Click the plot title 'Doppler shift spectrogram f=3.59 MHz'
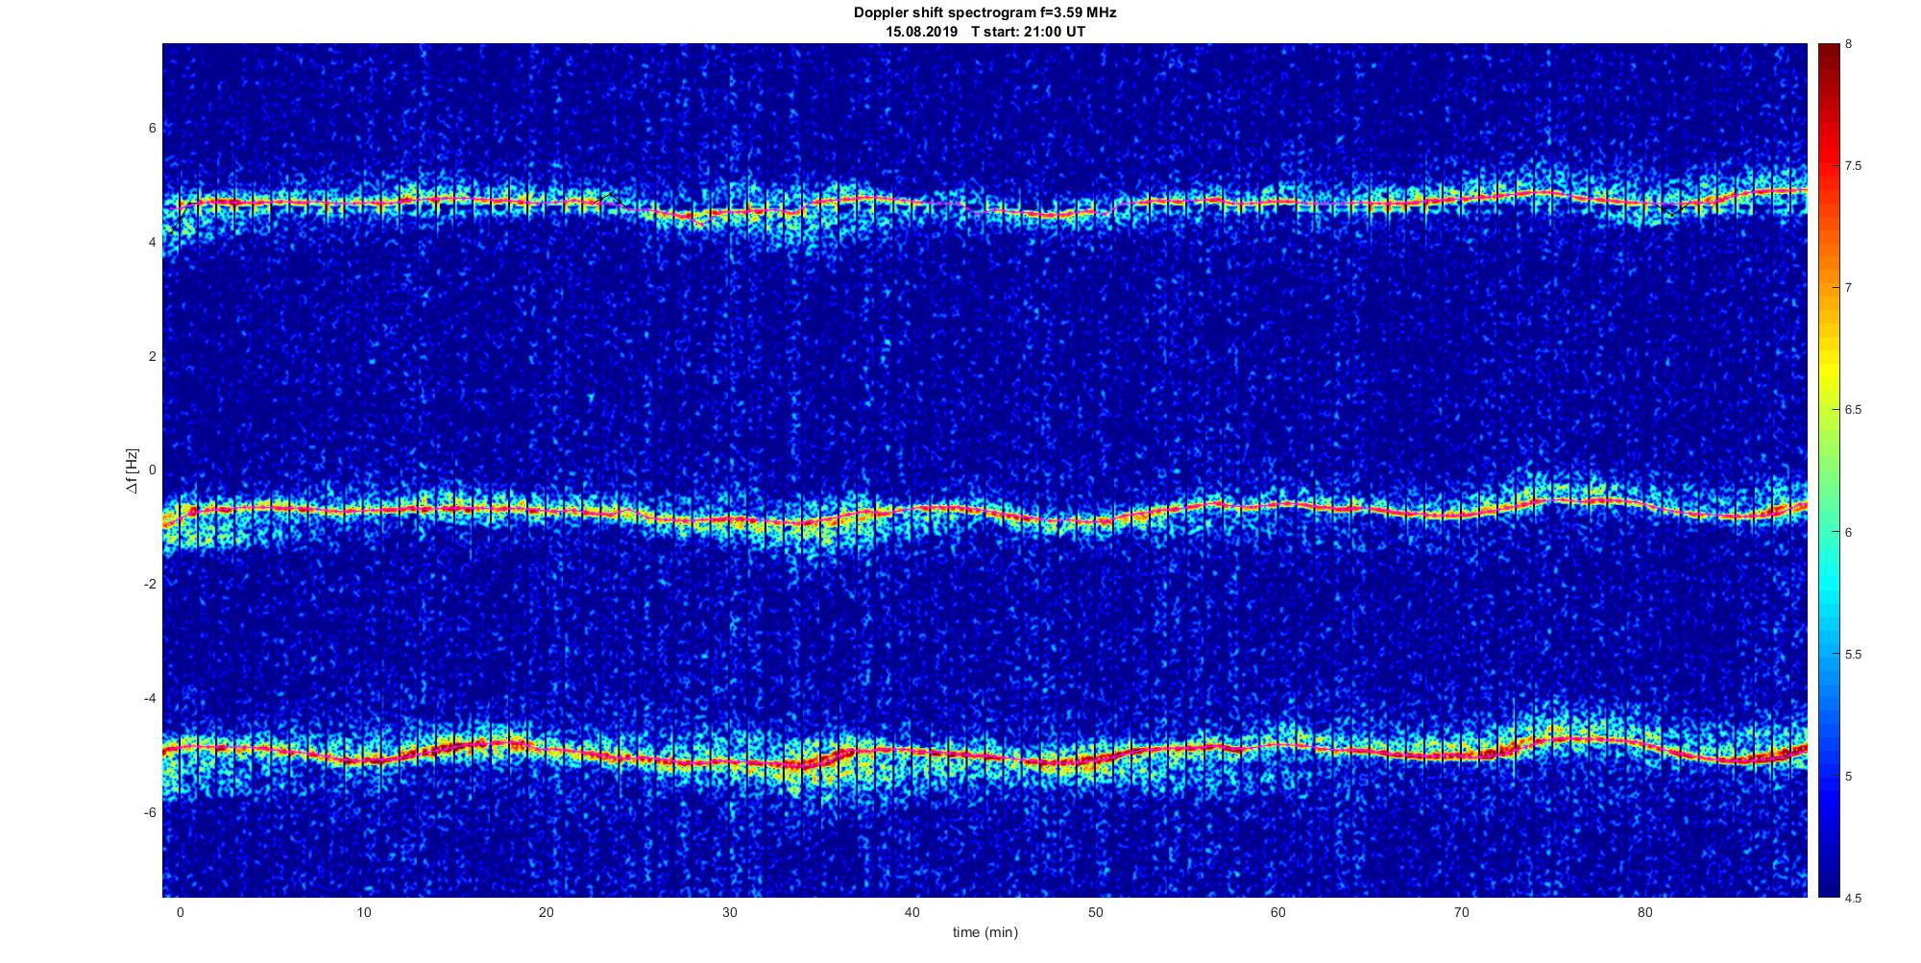Viewport: 1921px width, 963px height. coord(985,13)
